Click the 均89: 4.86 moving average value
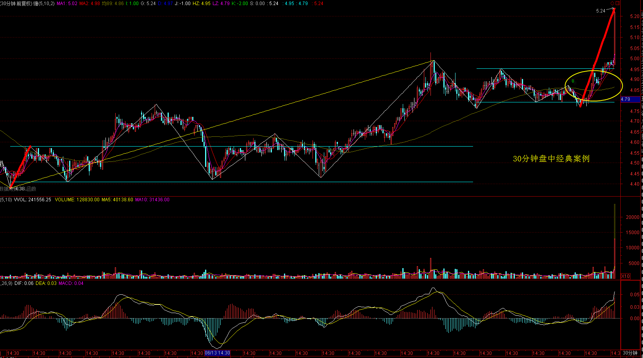 (x=113, y=4)
